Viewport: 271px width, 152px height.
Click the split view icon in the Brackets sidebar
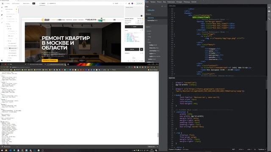(x=165, y=6)
